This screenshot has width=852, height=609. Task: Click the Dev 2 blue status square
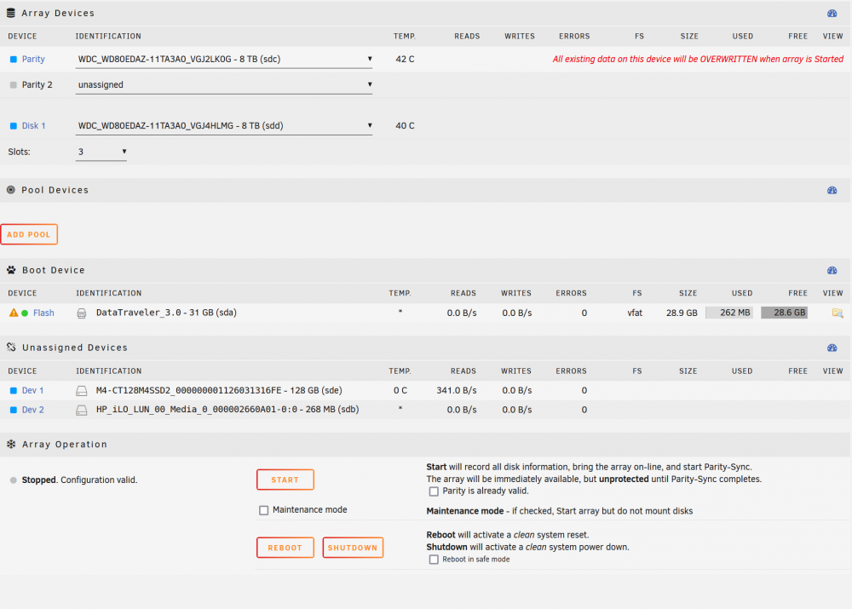pyautogui.click(x=14, y=411)
